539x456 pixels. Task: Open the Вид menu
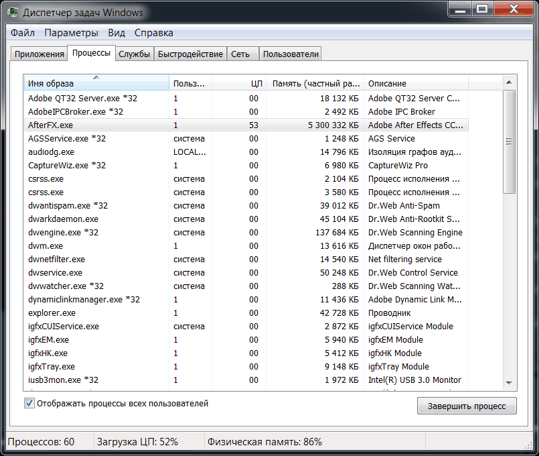click(117, 33)
